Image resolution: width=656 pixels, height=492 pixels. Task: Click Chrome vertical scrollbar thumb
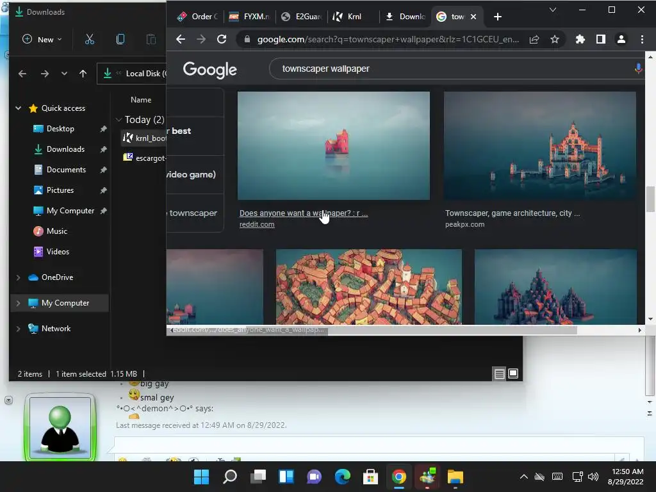coord(650,199)
